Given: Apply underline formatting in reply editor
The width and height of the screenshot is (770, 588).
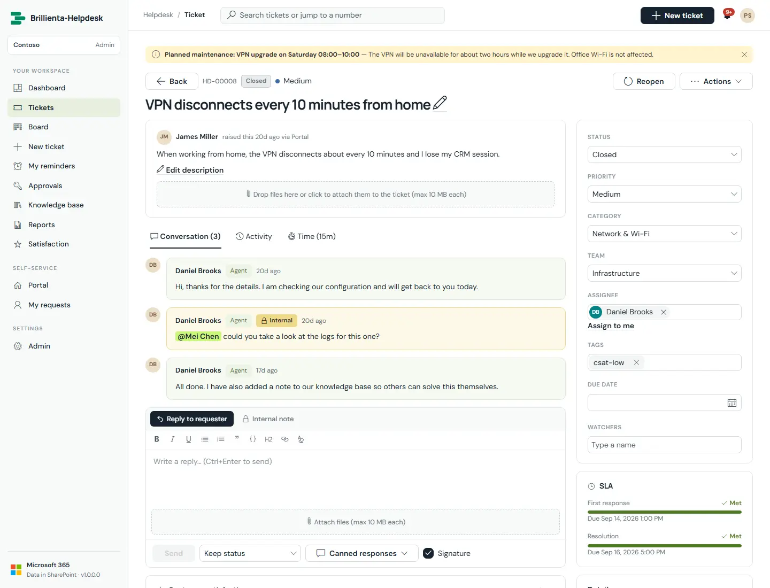Looking at the screenshot, I should point(188,439).
